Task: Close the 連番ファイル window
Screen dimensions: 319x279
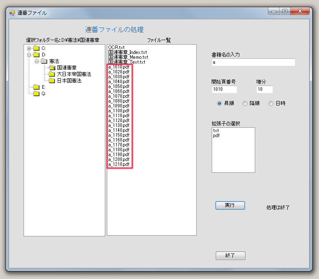Action: point(300,11)
